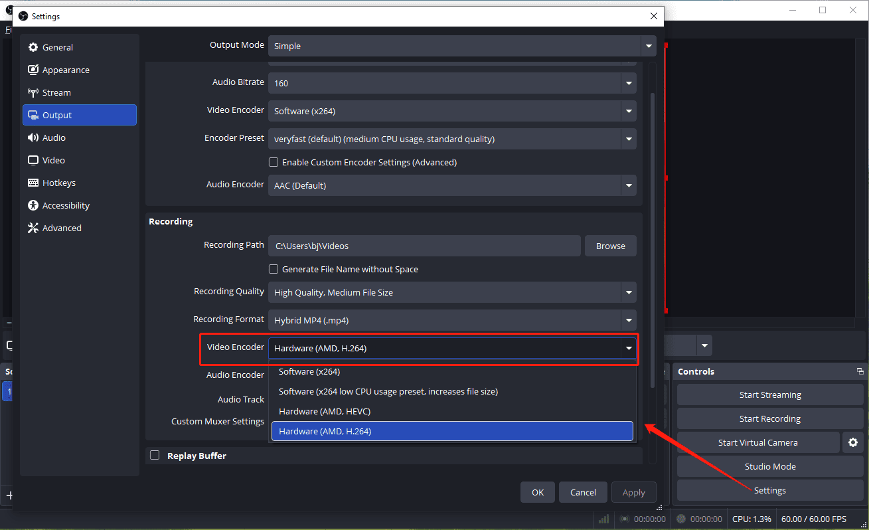Click the Accessibility settings icon
Image resolution: width=869 pixels, height=530 pixels.
[33, 205]
